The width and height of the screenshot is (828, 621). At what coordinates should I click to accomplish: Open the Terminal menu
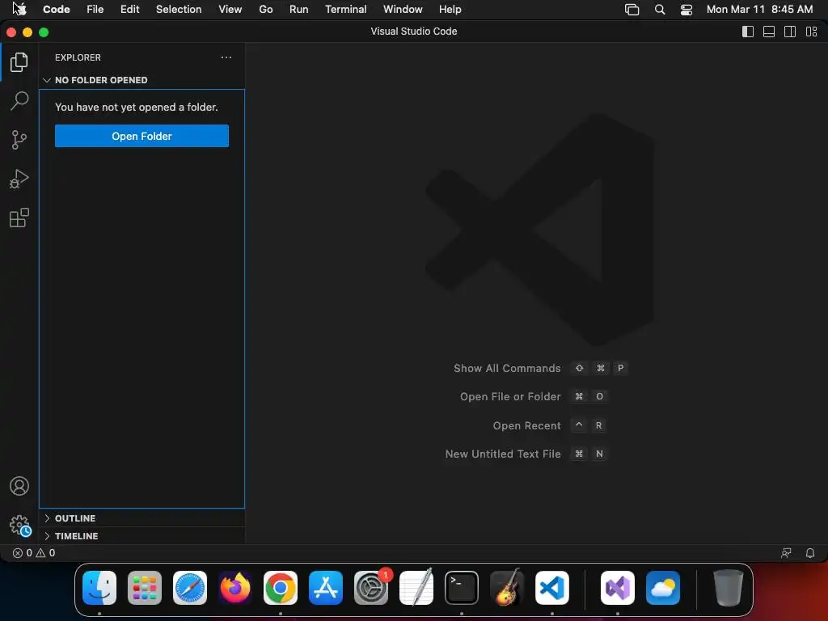tap(345, 10)
